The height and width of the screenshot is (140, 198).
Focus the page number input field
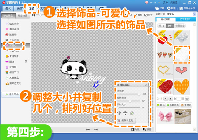[179, 98]
